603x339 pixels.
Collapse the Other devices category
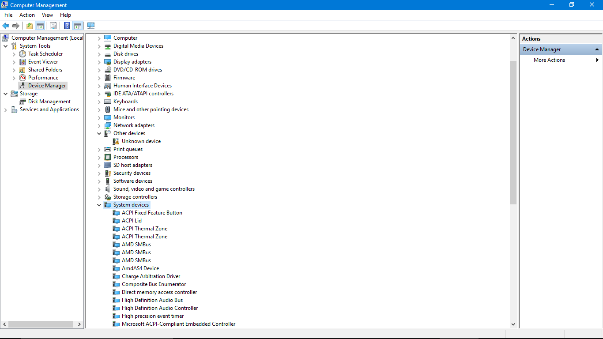click(99, 133)
